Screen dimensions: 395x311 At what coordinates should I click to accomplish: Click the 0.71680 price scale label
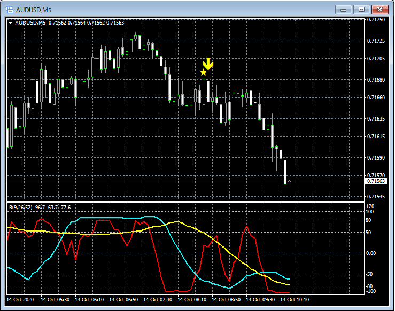tap(376, 79)
